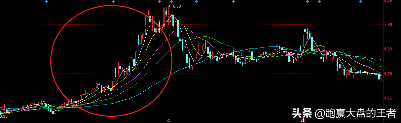Click the blue diamond marker above the 8.63 peak
This screenshot has width=401, height=123.
click(x=171, y=2)
